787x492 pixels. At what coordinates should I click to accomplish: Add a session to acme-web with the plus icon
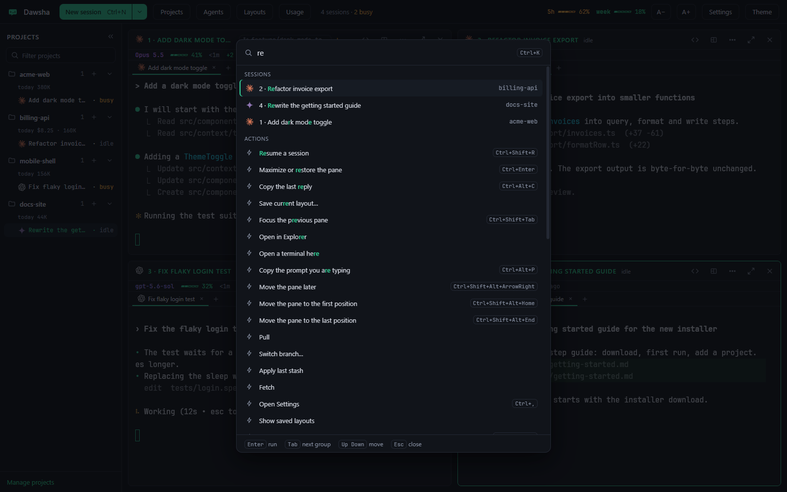coord(94,74)
